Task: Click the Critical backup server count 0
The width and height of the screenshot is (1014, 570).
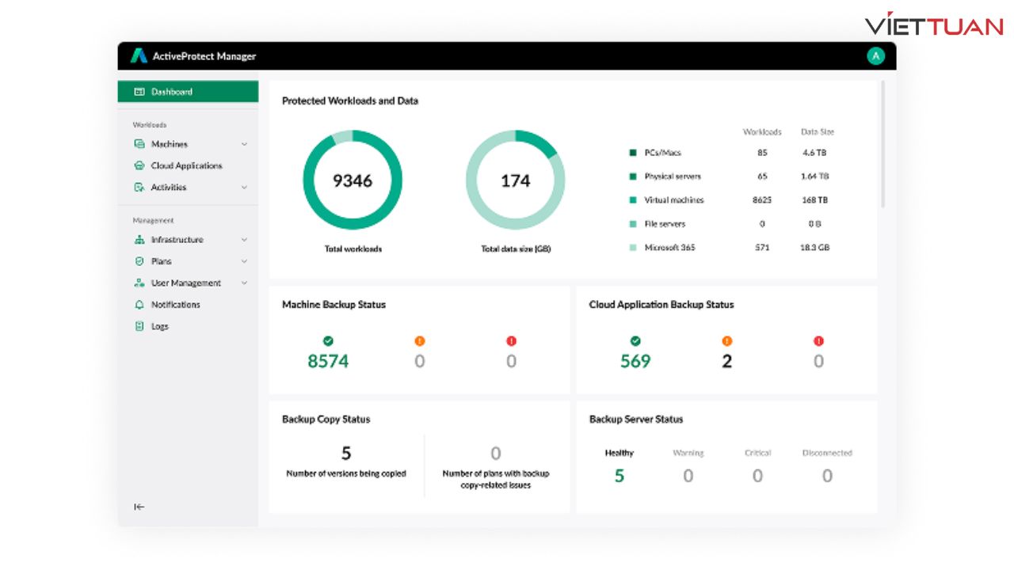Action: 758,476
